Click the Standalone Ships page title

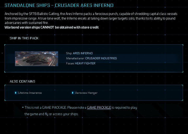(x=59, y=5)
